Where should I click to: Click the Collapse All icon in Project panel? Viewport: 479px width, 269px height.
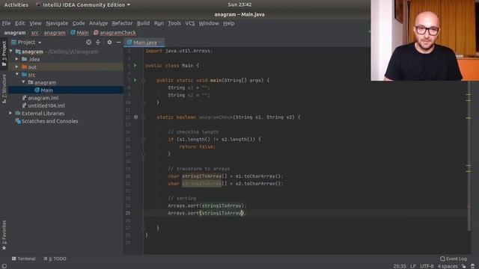[x=98, y=43]
